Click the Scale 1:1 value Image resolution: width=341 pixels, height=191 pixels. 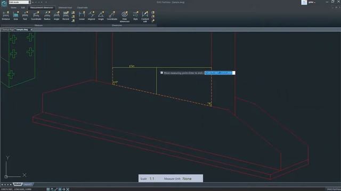(x=152, y=179)
